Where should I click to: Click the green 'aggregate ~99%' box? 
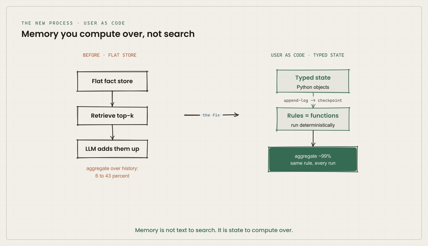point(313,160)
